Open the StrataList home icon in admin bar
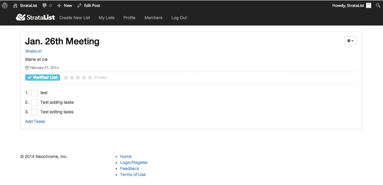This screenshot has width=383, height=185. pos(15,5)
